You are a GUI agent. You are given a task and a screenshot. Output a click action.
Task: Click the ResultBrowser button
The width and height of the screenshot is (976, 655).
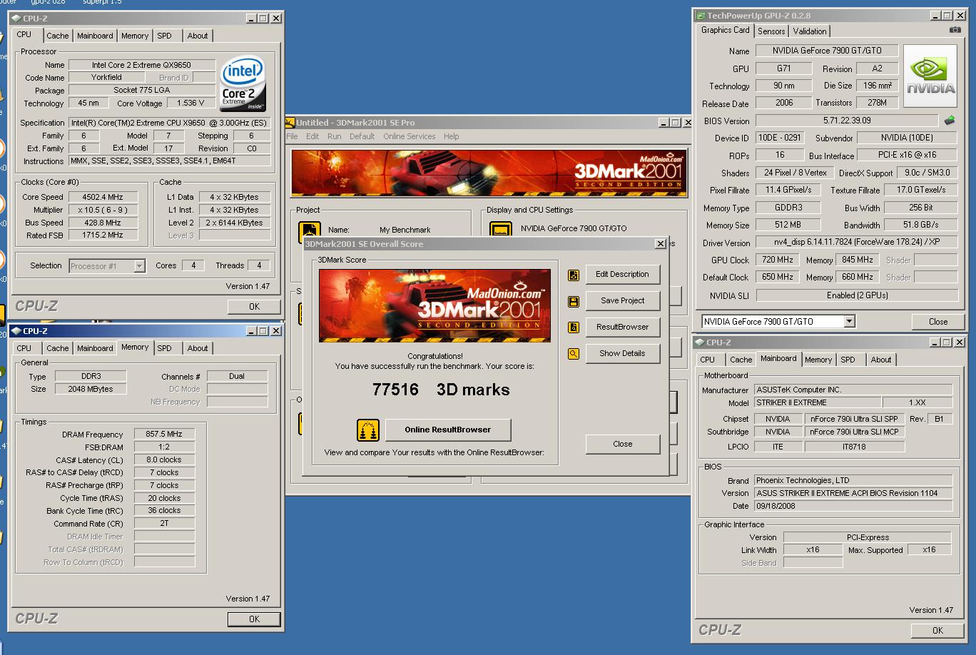pyautogui.click(x=623, y=327)
